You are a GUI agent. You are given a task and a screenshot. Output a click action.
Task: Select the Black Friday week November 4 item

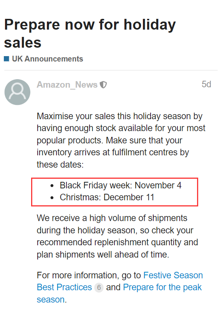[121, 185]
